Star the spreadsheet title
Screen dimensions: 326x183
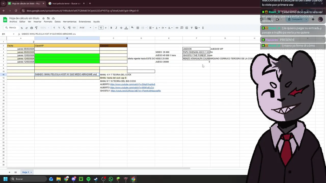pos(44,18)
